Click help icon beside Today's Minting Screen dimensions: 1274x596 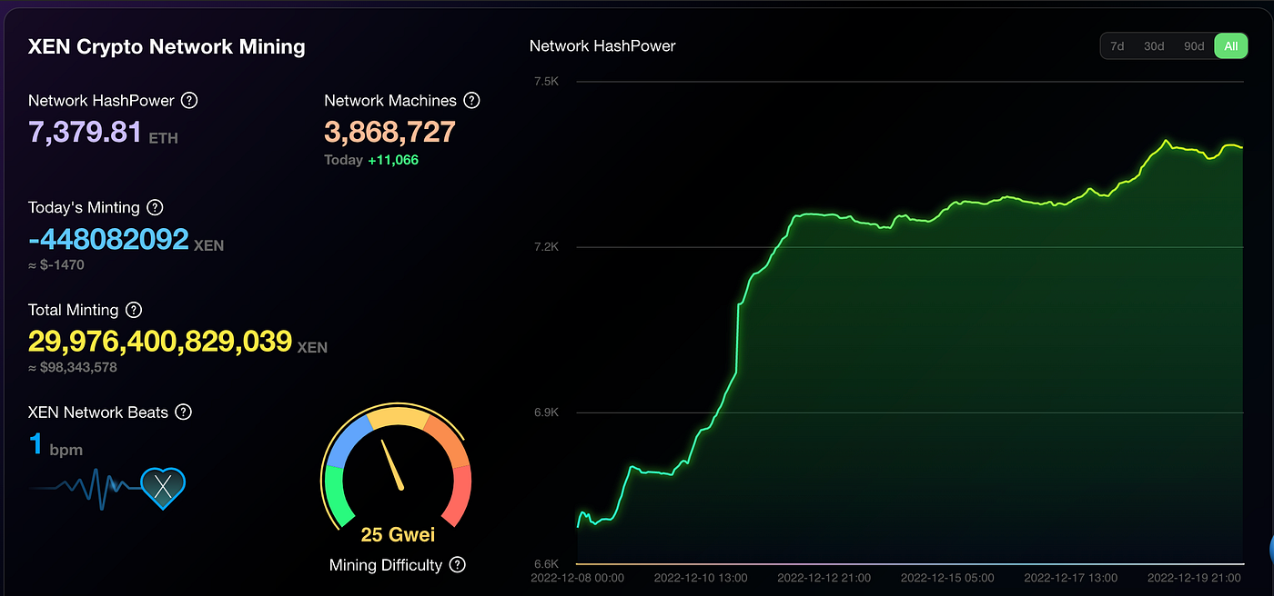155,207
